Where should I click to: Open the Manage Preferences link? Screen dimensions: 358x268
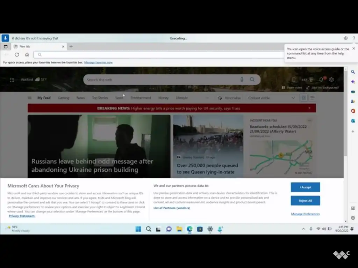(305, 214)
